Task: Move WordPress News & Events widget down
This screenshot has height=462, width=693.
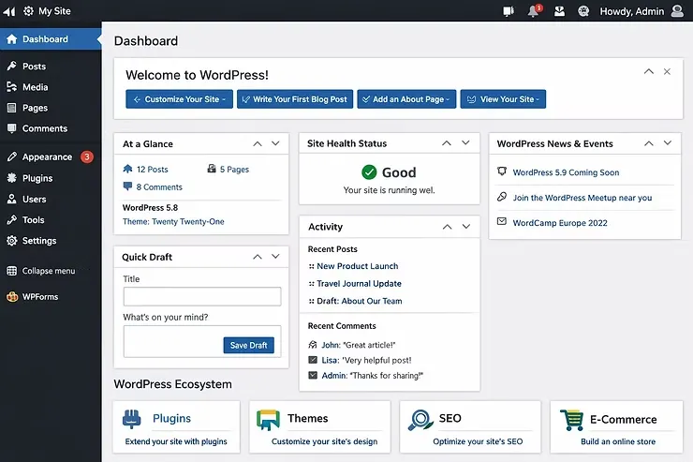Action: (x=668, y=142)
